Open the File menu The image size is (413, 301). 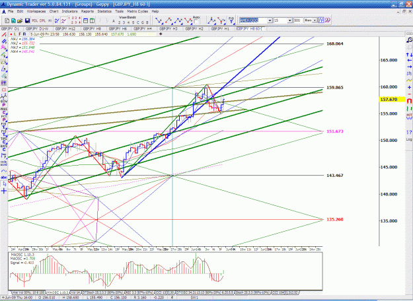click(x=11, y=11)
